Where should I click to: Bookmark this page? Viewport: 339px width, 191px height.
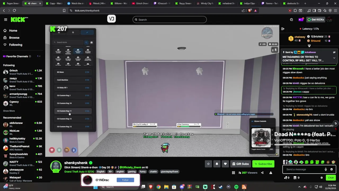(x=64, y=10)
